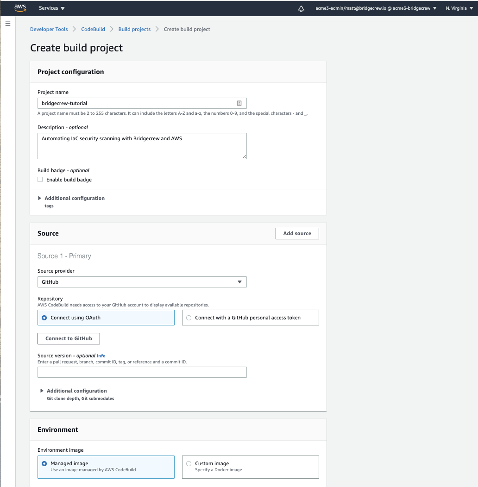Open the N. Virginia region selector

coord(459,8)
